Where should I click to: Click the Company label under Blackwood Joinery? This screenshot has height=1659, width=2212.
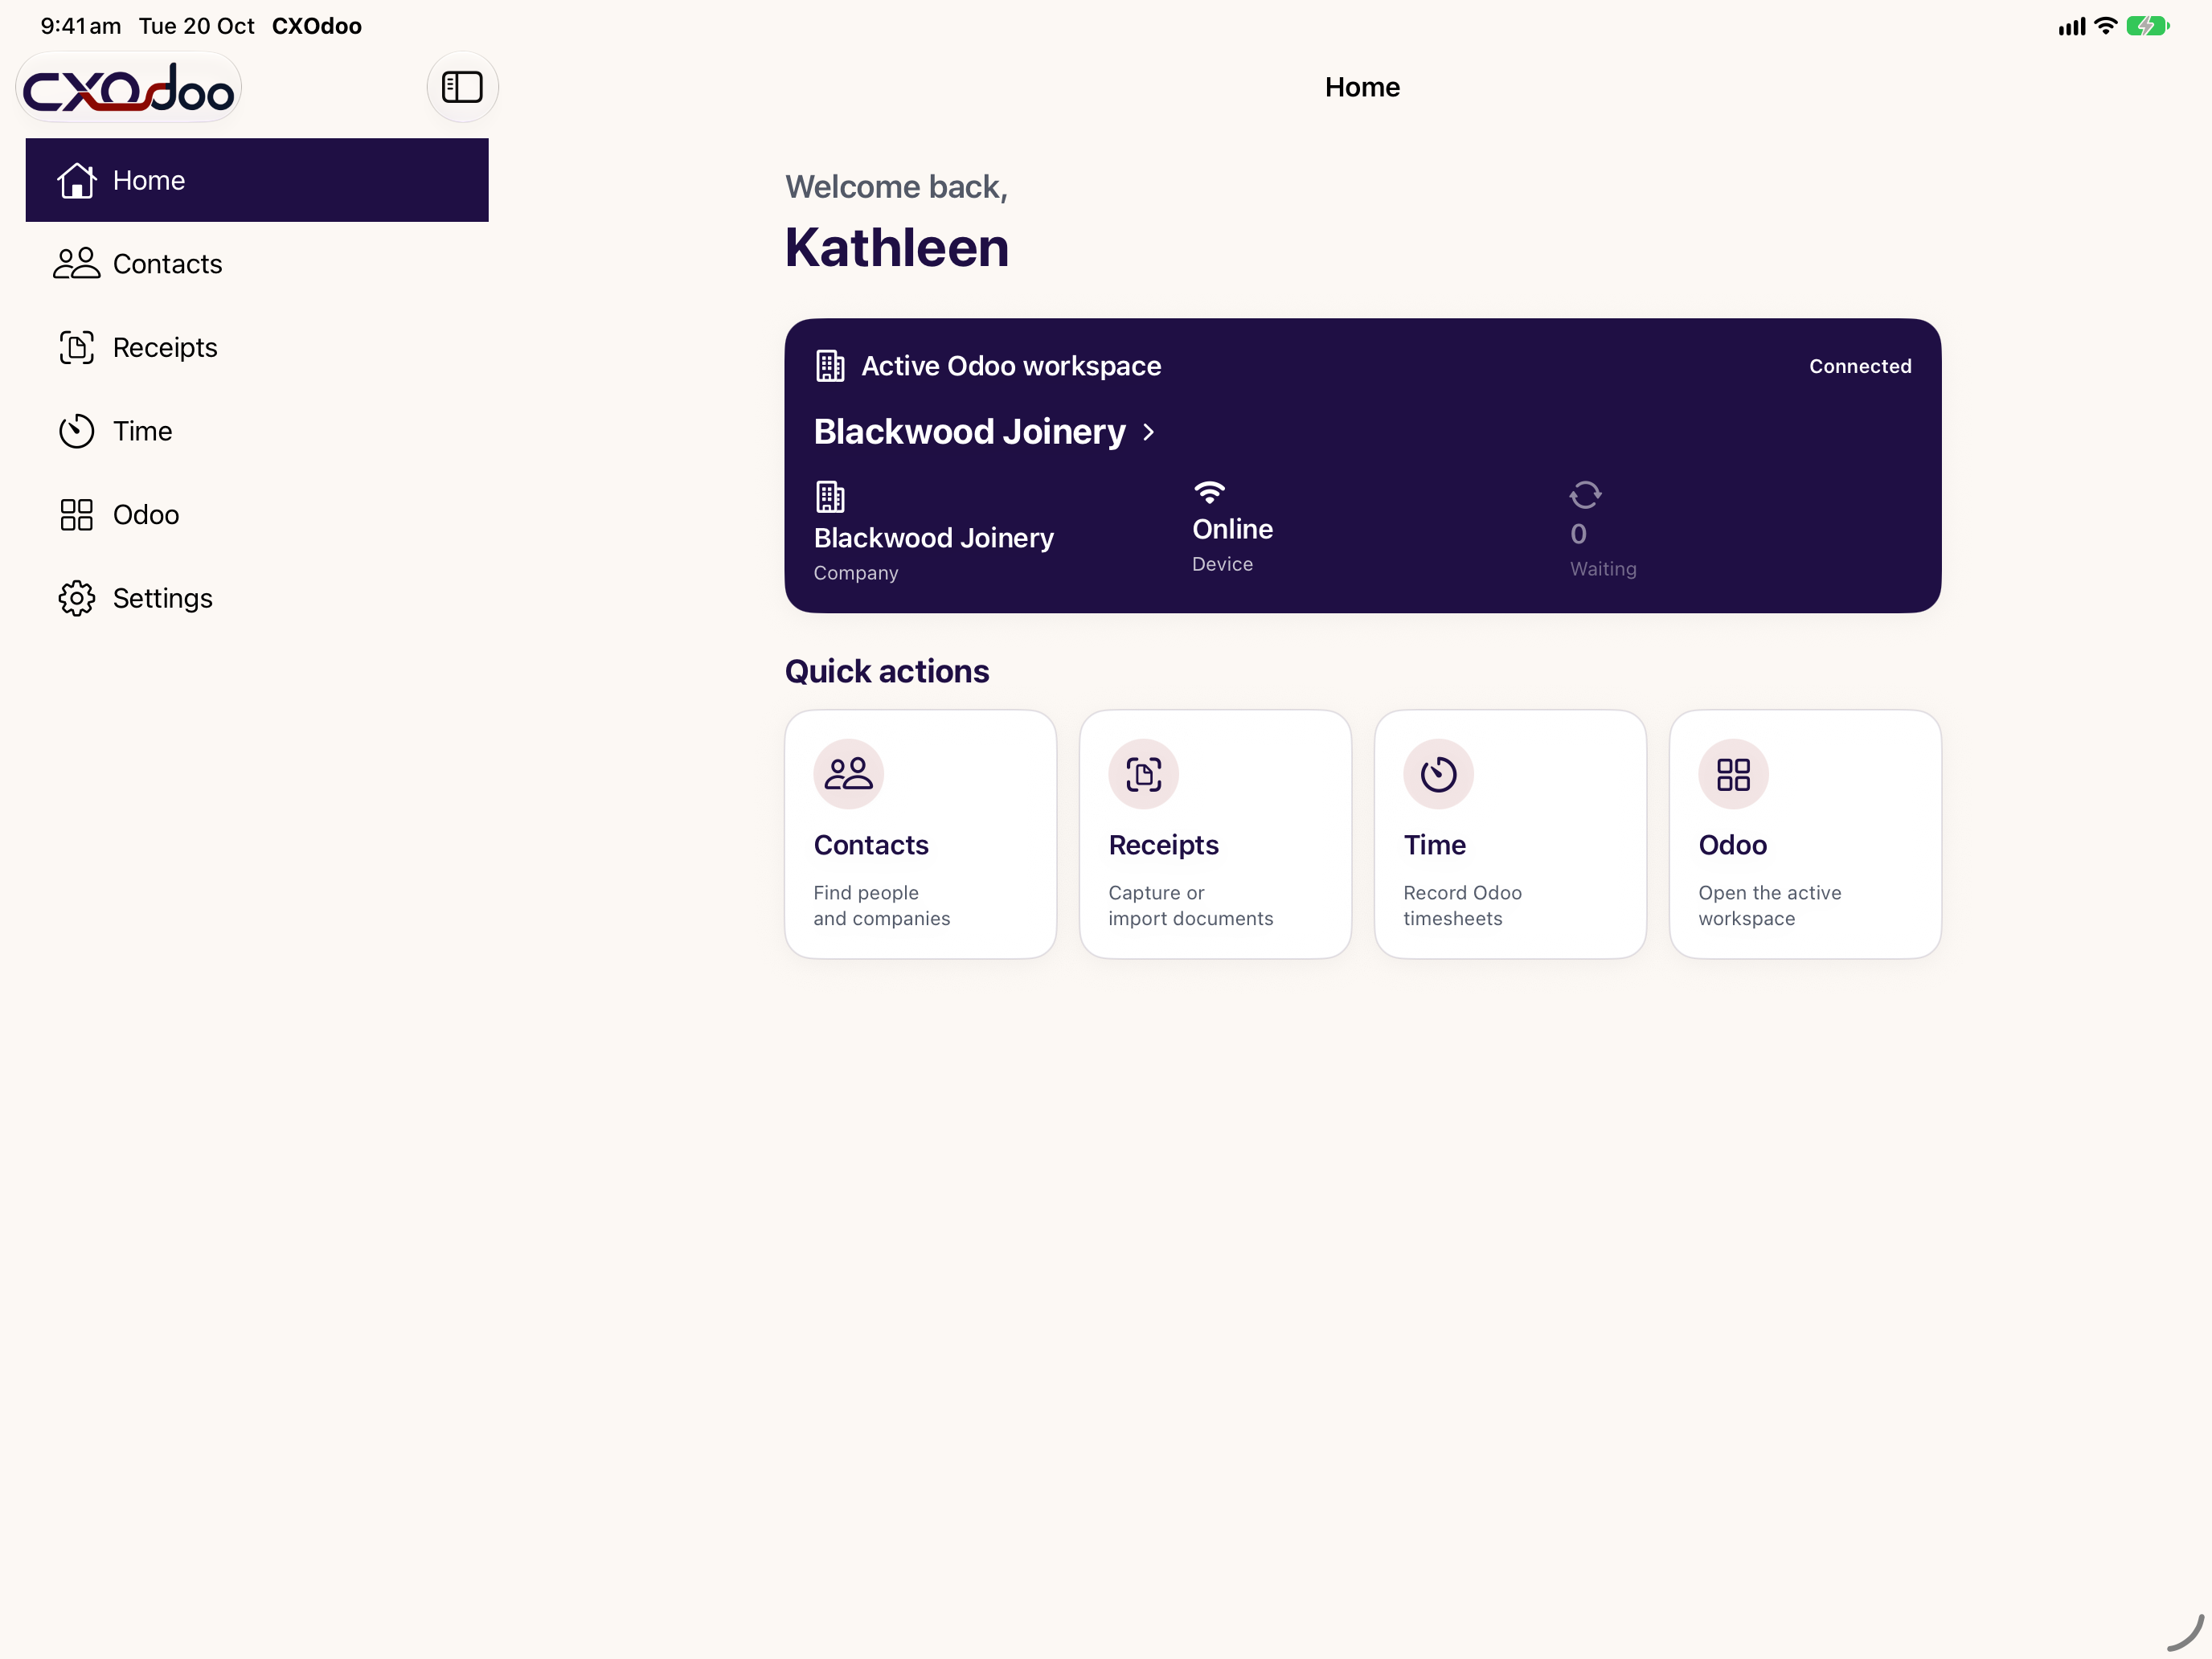[x=856, y=573]
